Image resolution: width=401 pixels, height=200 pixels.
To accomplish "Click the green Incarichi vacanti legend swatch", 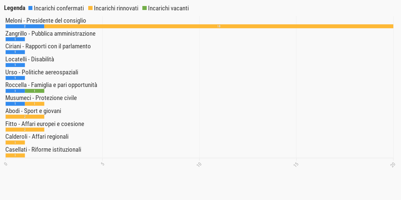I will [x=145, y=8].
